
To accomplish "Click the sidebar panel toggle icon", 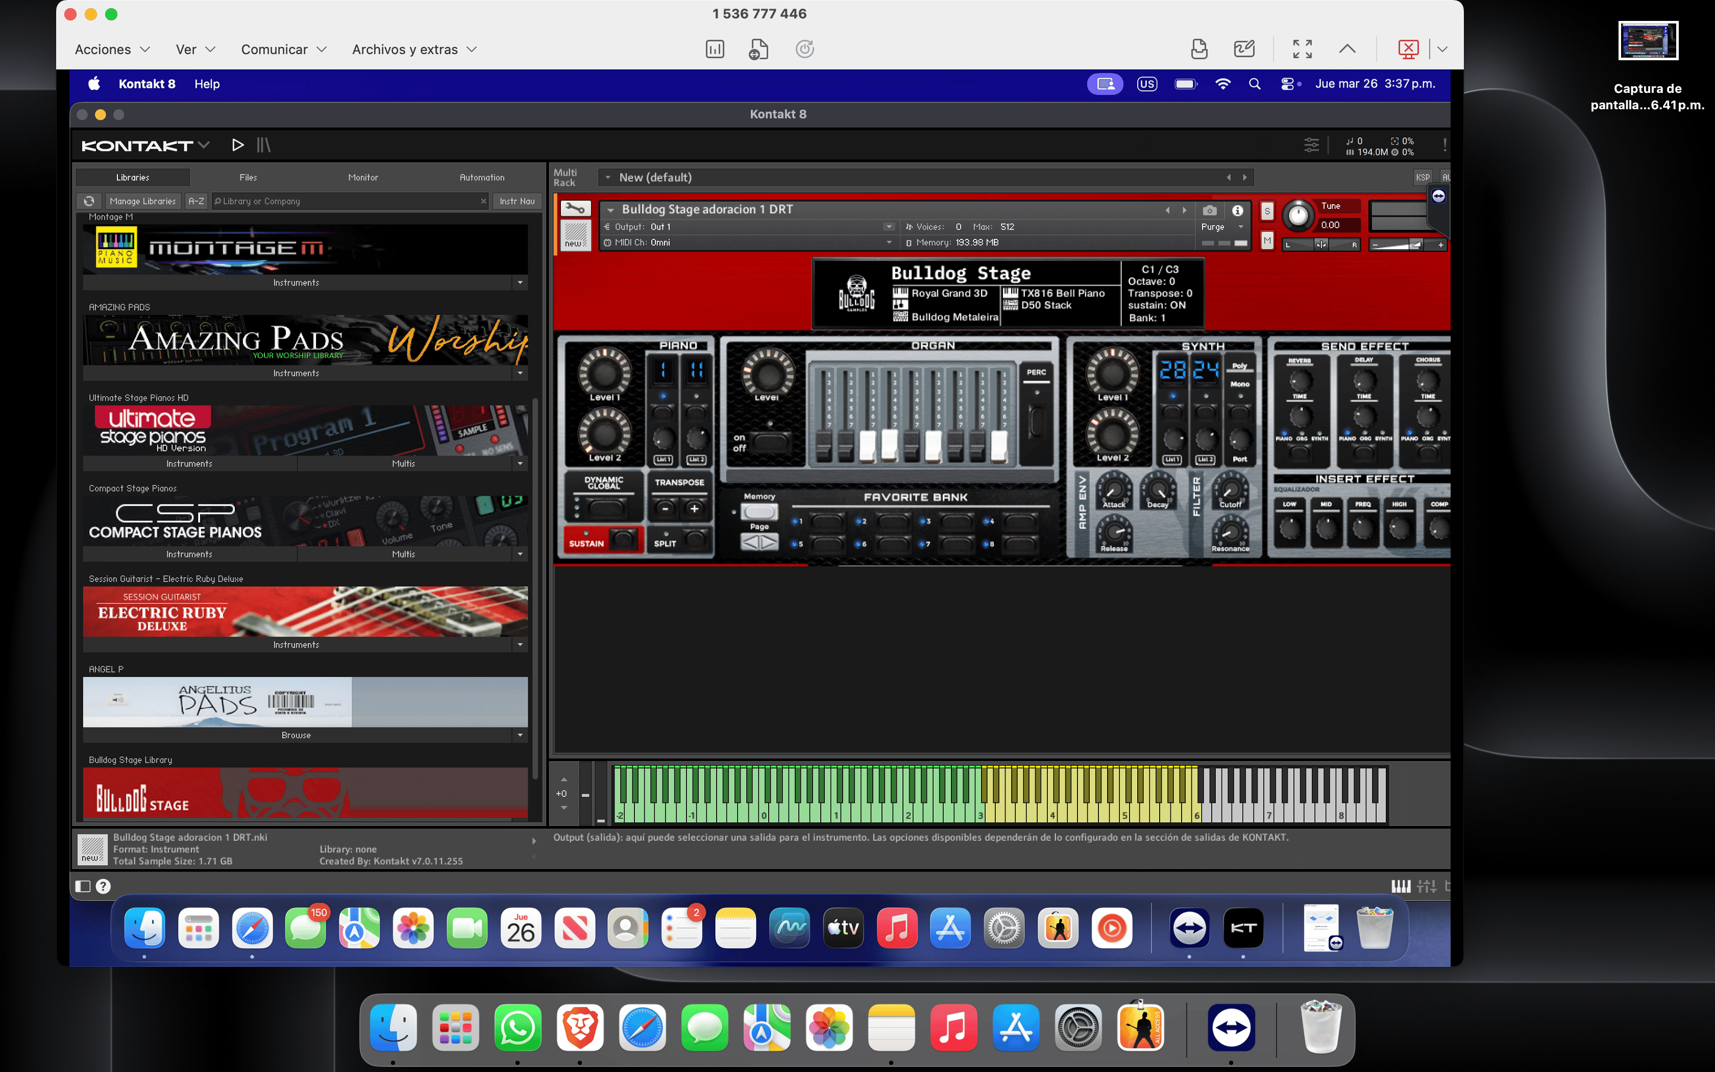I will [82, 886].
